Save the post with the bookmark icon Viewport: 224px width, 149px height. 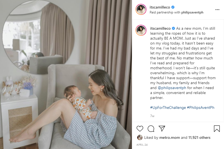pos(217,128)
